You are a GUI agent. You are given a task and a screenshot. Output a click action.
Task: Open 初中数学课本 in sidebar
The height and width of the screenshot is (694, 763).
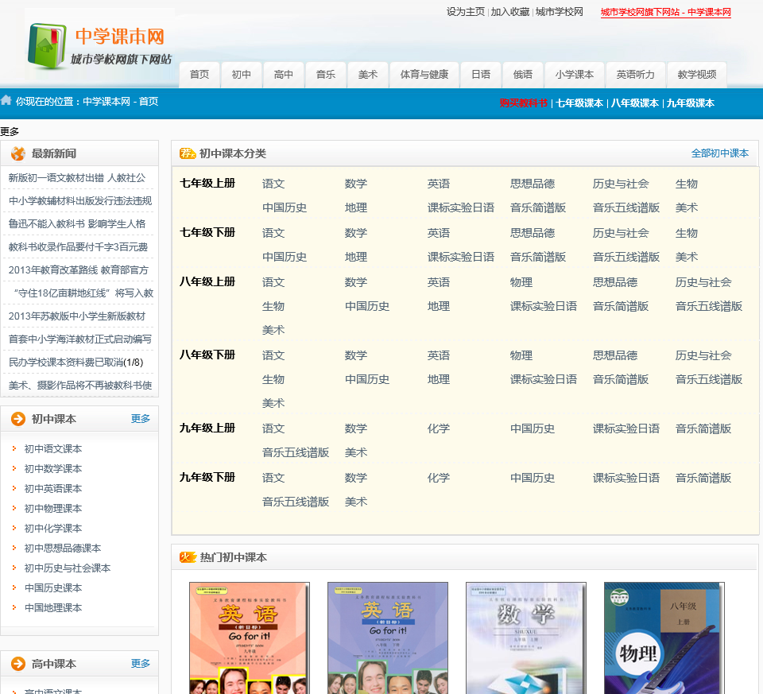[53, 469]
